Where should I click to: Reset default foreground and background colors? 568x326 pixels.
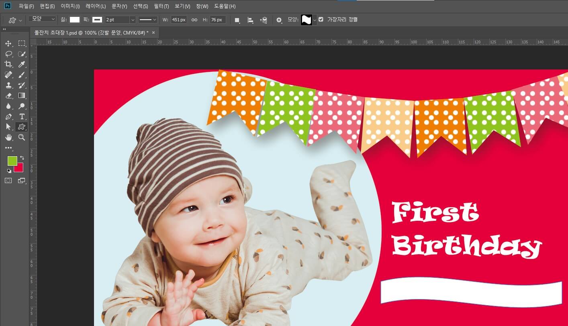(x=9, y=171)
